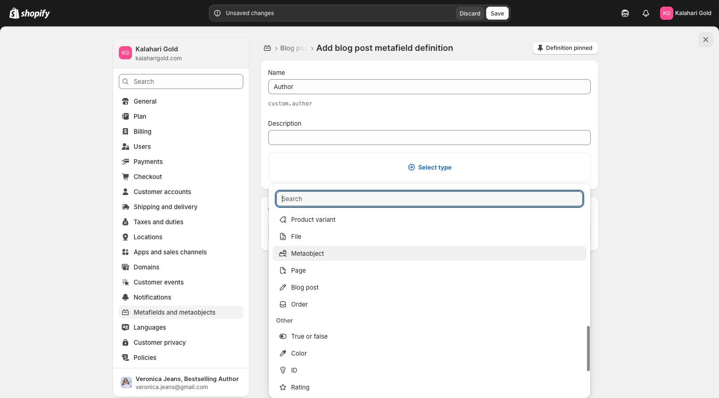Save the unsaved changes
The image size is (719, 398).
pyautogui.click(x=497, y=13)
